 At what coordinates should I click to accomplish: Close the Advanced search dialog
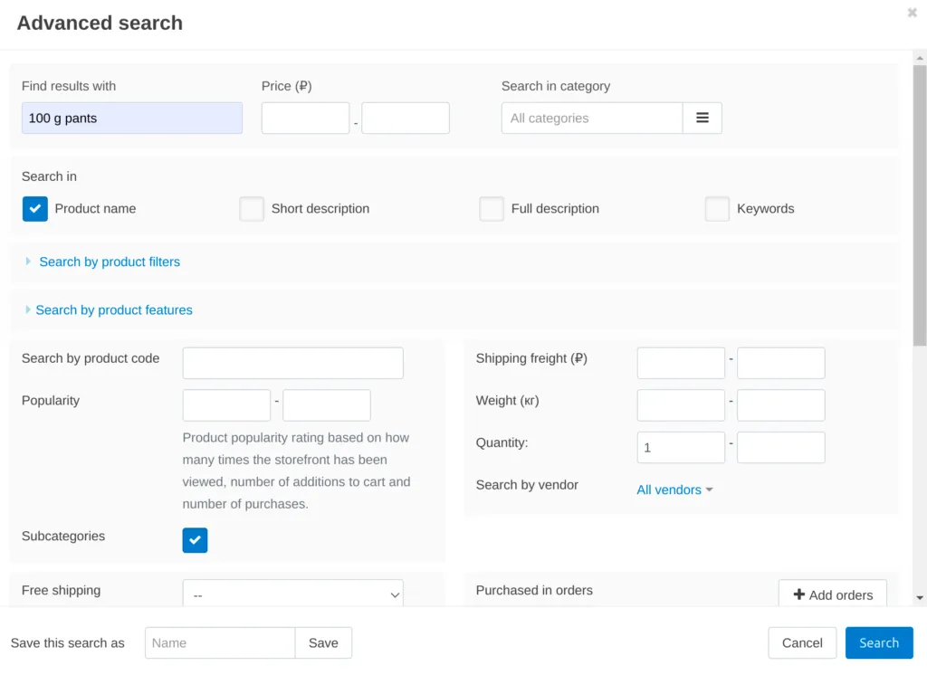tap(913, 13)
